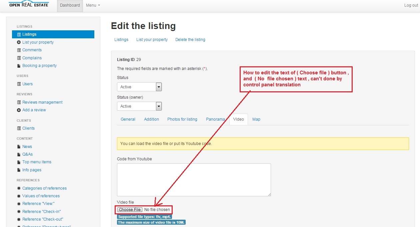This screenshot has width=420, height=227.
Task: Expand the Menu dropdown in top bar
Action: (x=93, y=5)
